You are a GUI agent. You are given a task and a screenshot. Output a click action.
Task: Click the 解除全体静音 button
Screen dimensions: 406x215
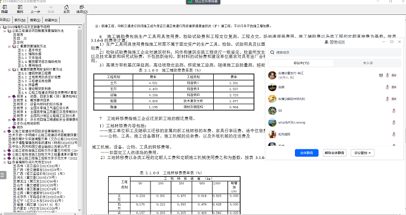pyautogui.click(x=334, y=153)
